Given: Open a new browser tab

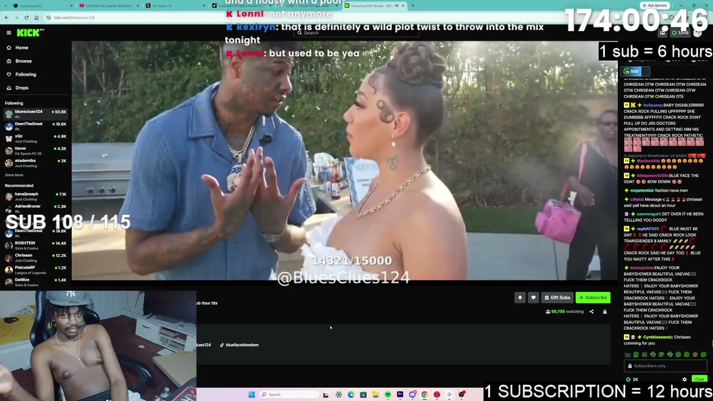Looking at the screenshot, I should click(x=412, y=6).
